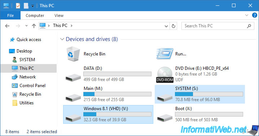Image resolution: width=259 pixels, height=136 pixels.
Task: Collapse the Devices and drives group
Action: (x=62, y=39)
